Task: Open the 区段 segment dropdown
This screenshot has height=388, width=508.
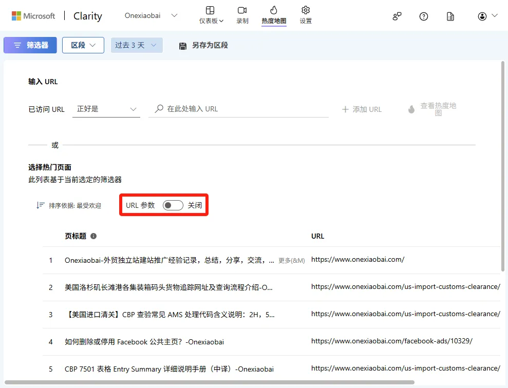Action: [x=83, y=45]
